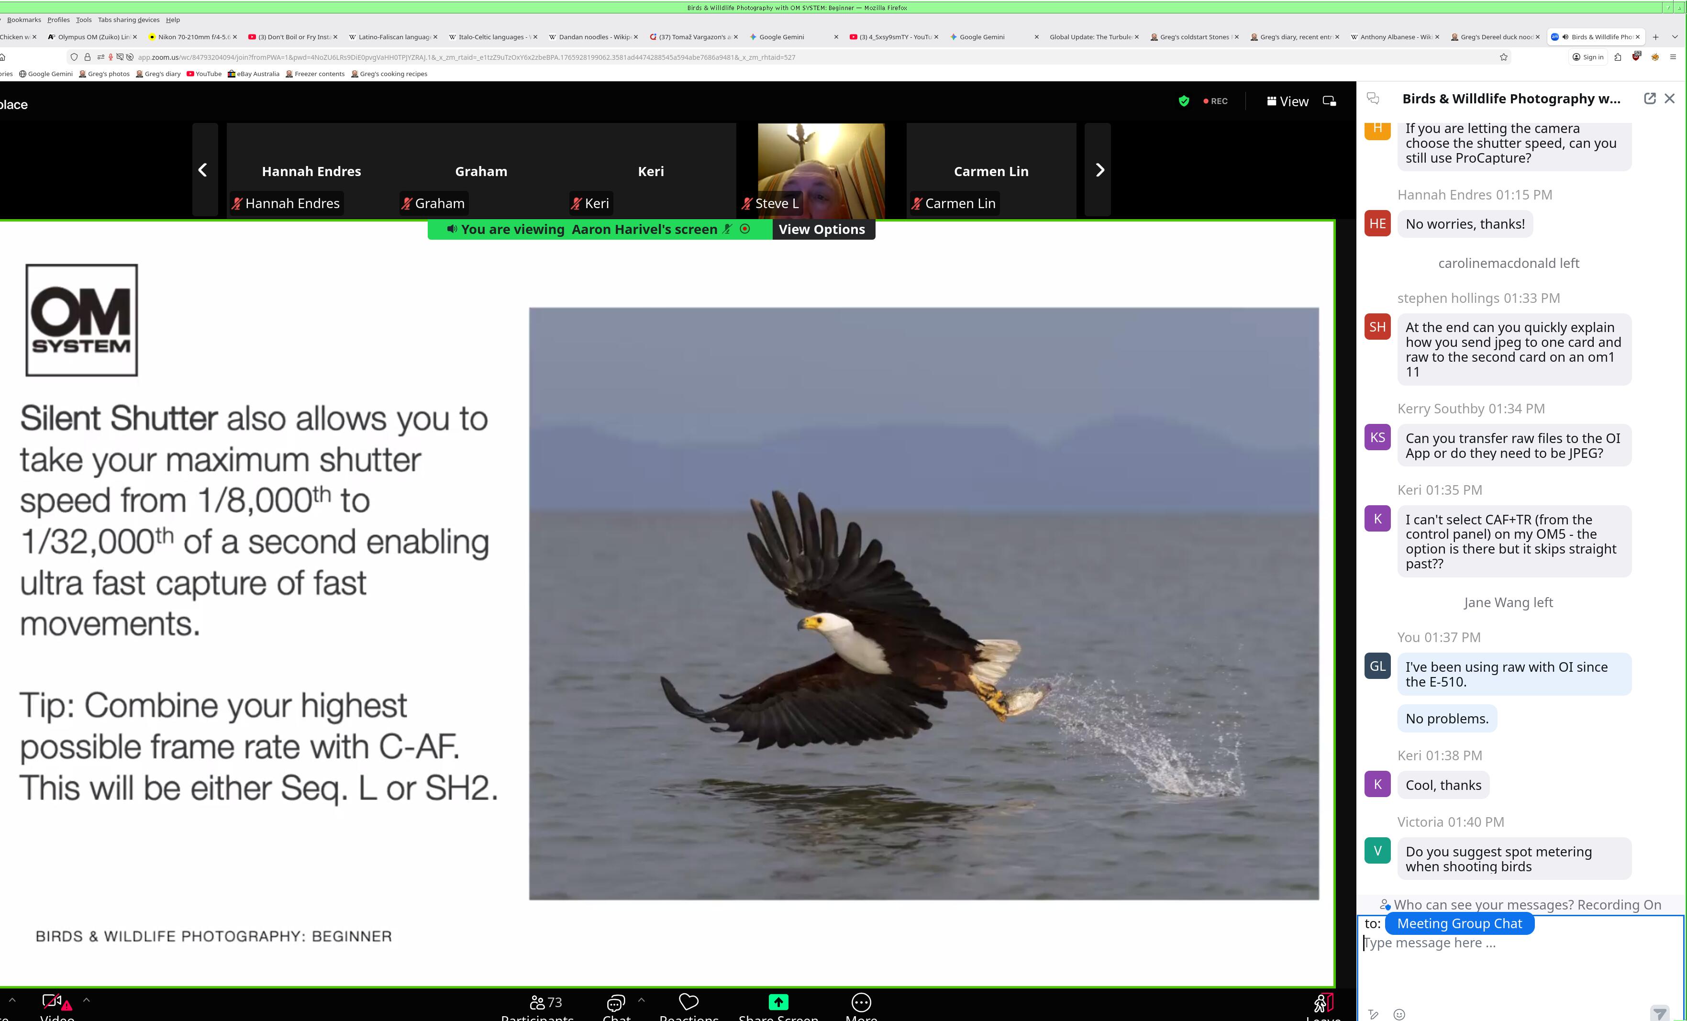
Task: Expand the arrow next to Chat
Action: click(641, 1000)
